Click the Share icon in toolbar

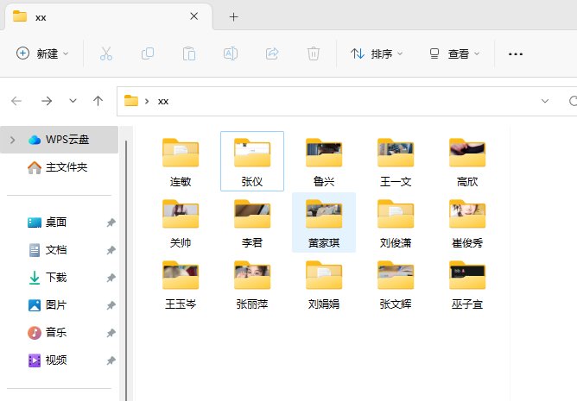click(272, 53)
